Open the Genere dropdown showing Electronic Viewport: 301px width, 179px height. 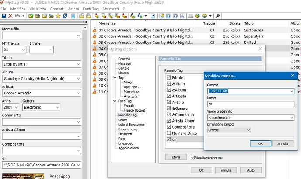click(x=58, y=107)
